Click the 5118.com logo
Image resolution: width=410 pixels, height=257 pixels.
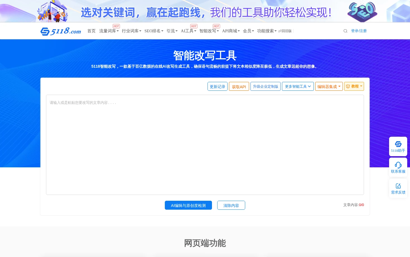(x=61, y=31)
